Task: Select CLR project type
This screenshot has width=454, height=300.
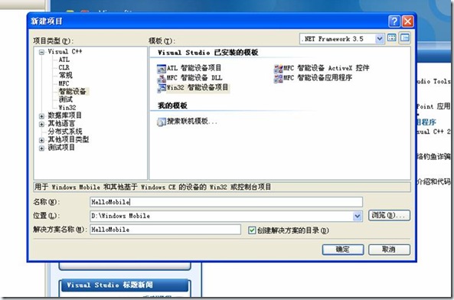Action: tap(64, 67)
